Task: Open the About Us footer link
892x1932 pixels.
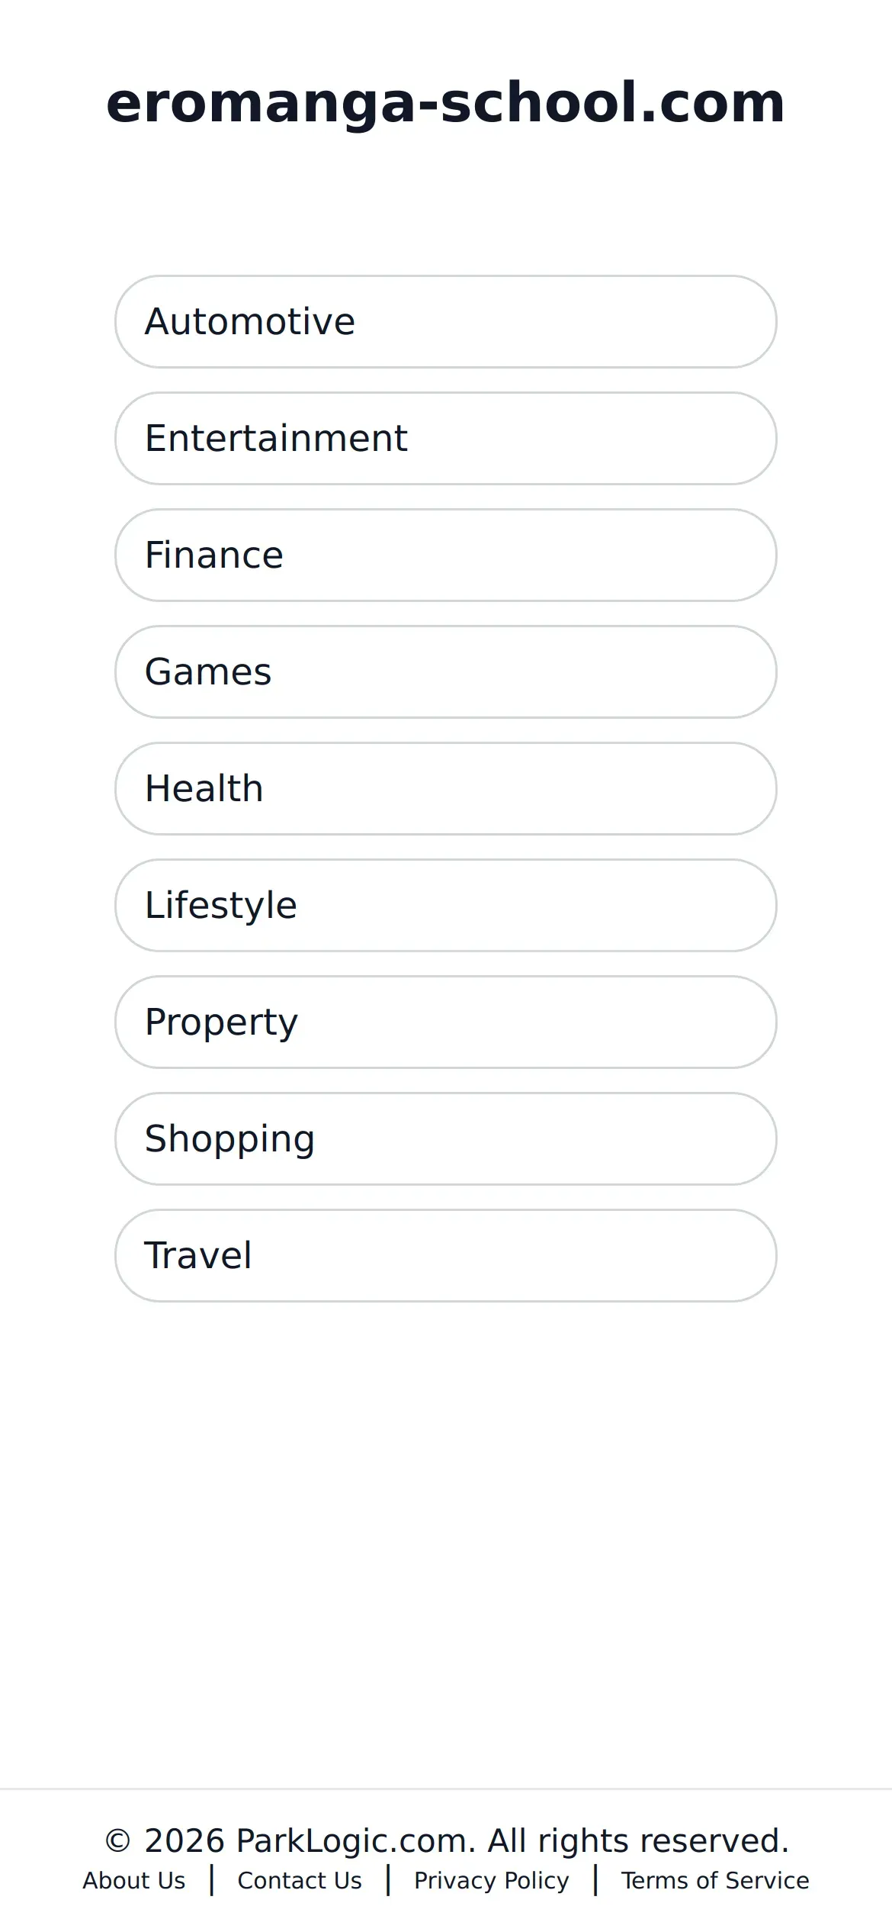Action: point(134,1880)
